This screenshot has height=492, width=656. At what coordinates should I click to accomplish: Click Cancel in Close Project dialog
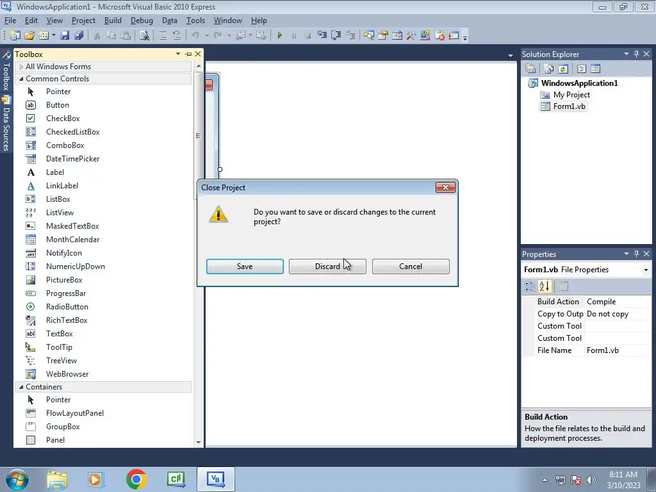(x=411, y=266)
